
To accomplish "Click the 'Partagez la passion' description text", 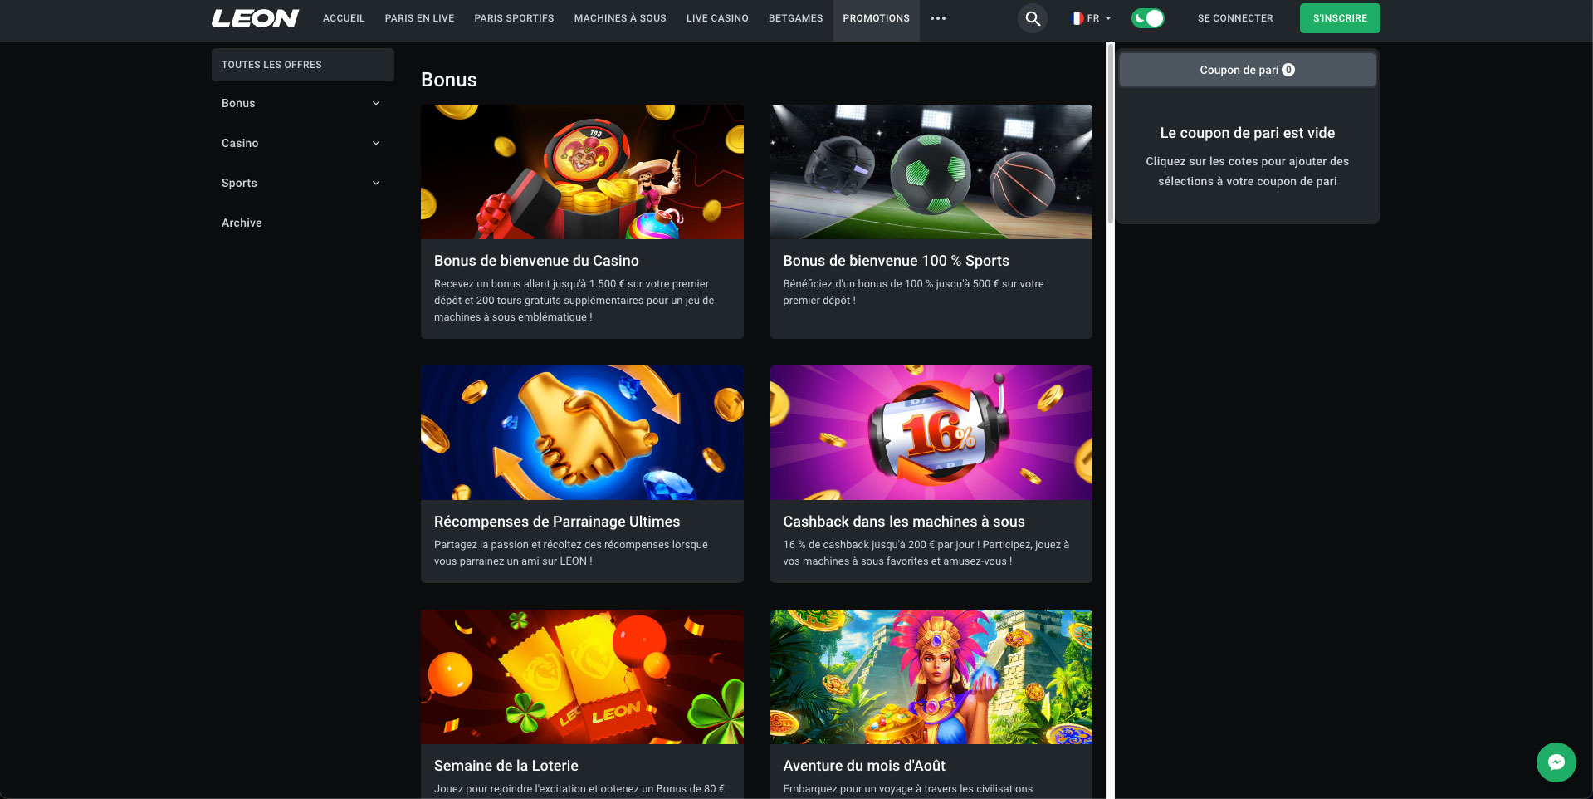I will (570, 553).
